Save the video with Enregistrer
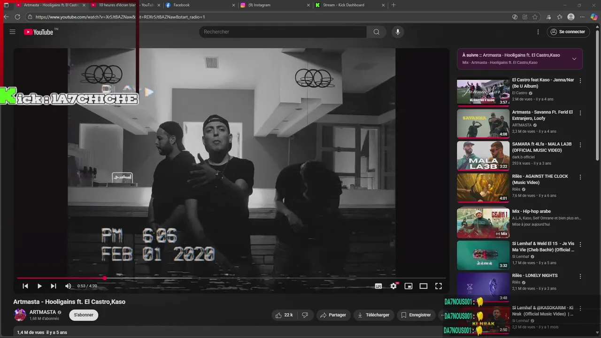The height and width of the screenshot is (338, 601). 416,315
